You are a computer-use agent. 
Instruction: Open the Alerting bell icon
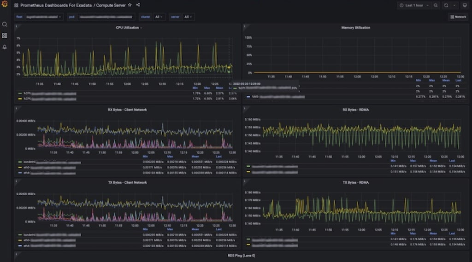[x=5, y=47]
